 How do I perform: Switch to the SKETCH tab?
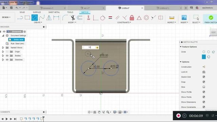[x=85, y=12]
